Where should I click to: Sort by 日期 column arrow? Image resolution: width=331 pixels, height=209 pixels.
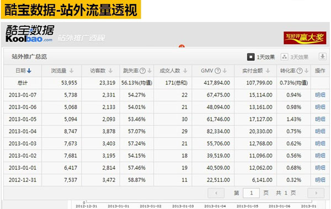29,71
